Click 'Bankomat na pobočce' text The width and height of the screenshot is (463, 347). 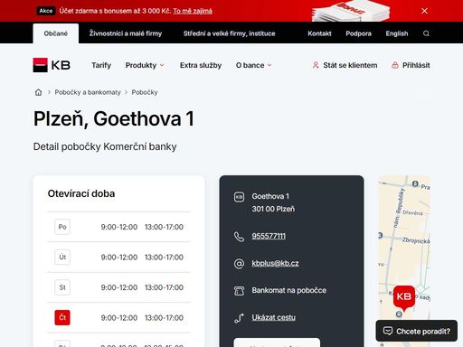[289, 290]
